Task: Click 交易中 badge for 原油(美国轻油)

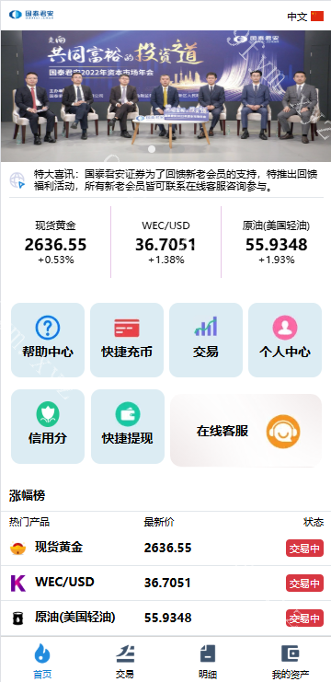Action: tap(304, 618)
